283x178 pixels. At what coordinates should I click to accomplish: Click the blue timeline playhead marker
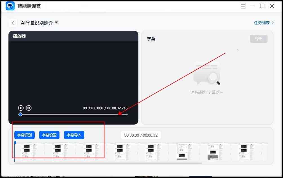(x=15, y=143)
